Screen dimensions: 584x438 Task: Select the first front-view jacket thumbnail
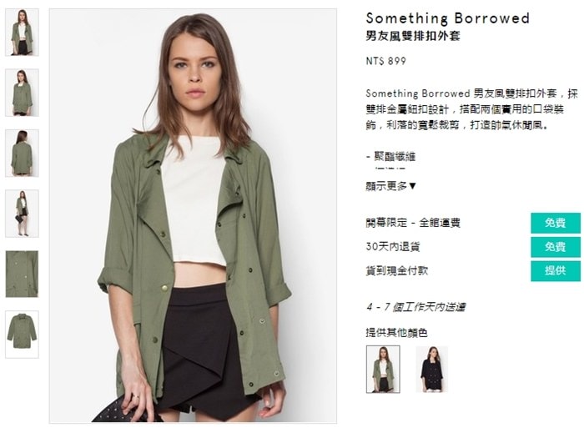[22, 33]
